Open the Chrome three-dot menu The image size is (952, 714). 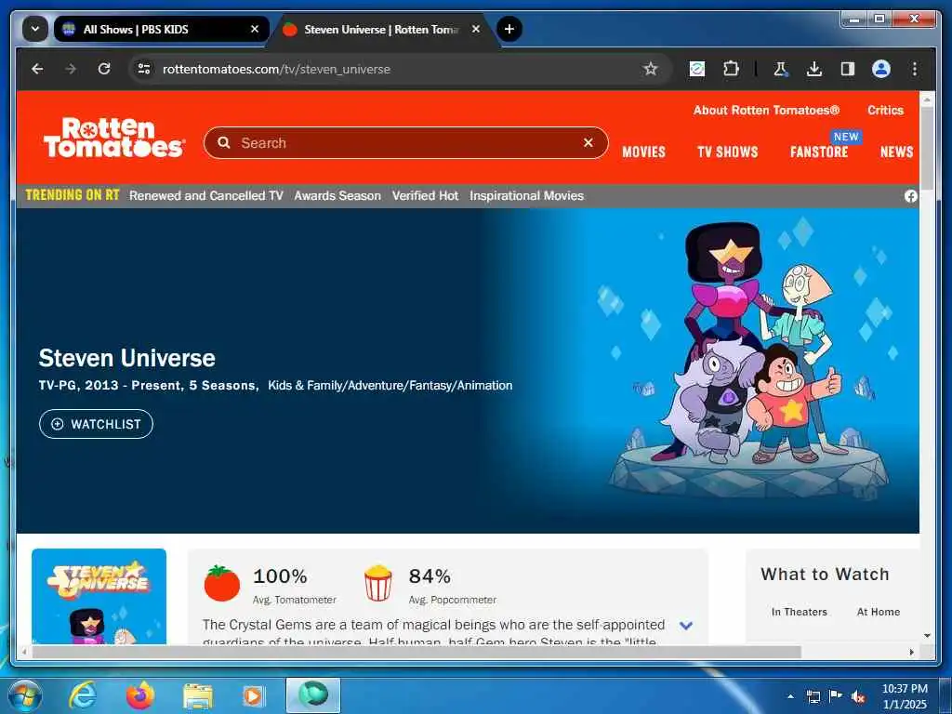pos(915,69)
